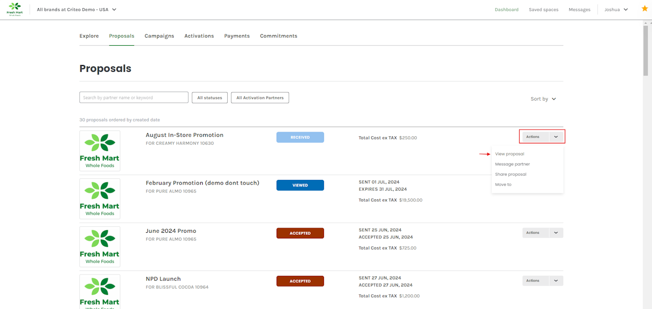Go to the Commitments tab

coord(279,36)
